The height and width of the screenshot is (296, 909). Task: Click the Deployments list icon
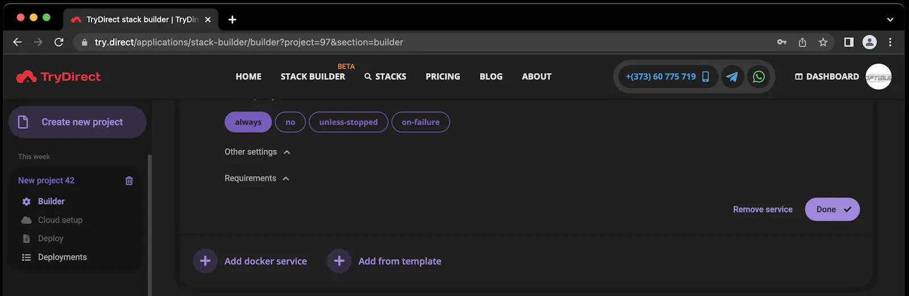[x=26, y=257]
